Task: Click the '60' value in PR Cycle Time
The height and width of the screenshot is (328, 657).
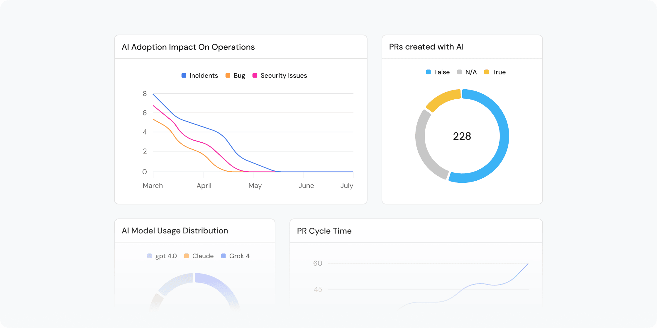Action: tap(318, 263)
